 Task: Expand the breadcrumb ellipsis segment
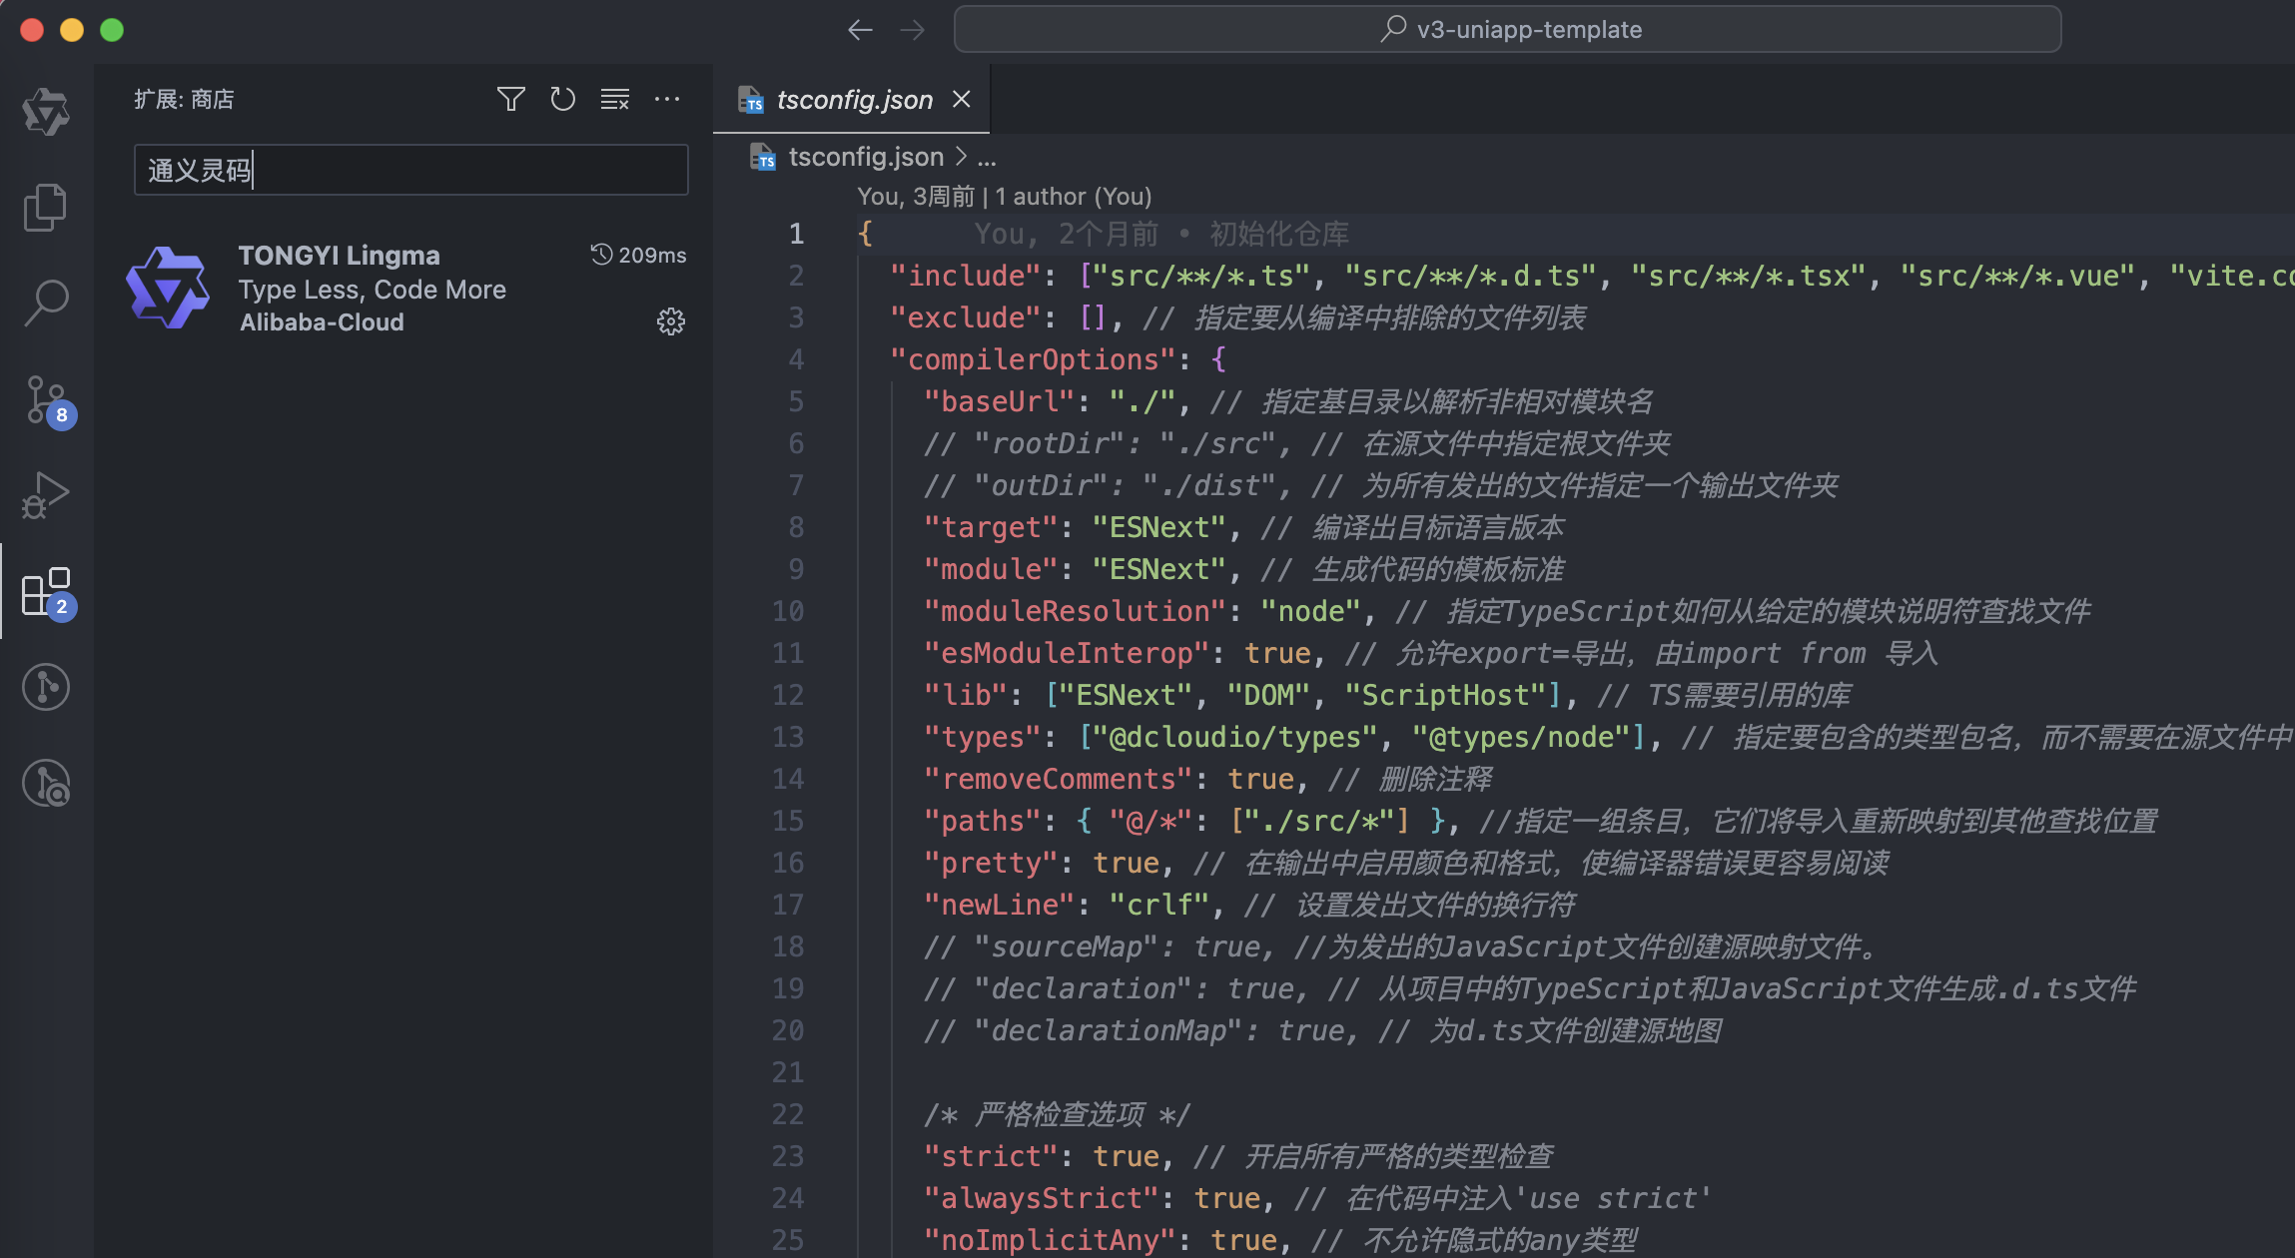coord(987,158)
